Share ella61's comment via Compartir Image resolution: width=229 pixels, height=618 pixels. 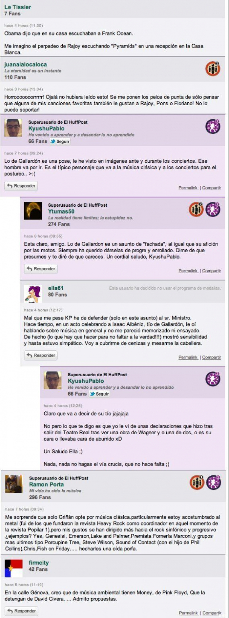[x=212, y=357]
